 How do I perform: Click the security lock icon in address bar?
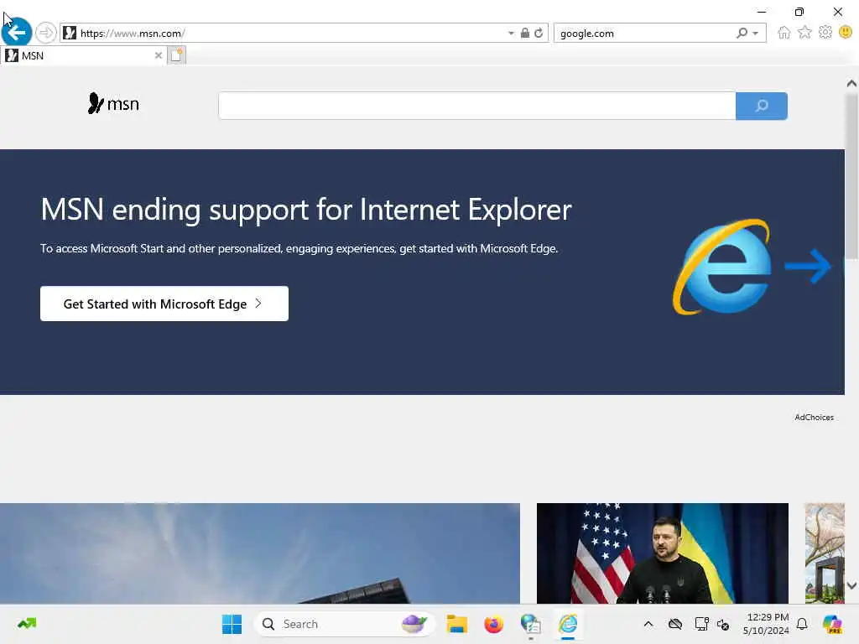point(525,33)
